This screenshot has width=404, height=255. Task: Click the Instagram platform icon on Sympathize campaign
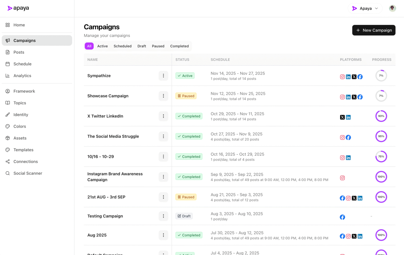point(342,77)
